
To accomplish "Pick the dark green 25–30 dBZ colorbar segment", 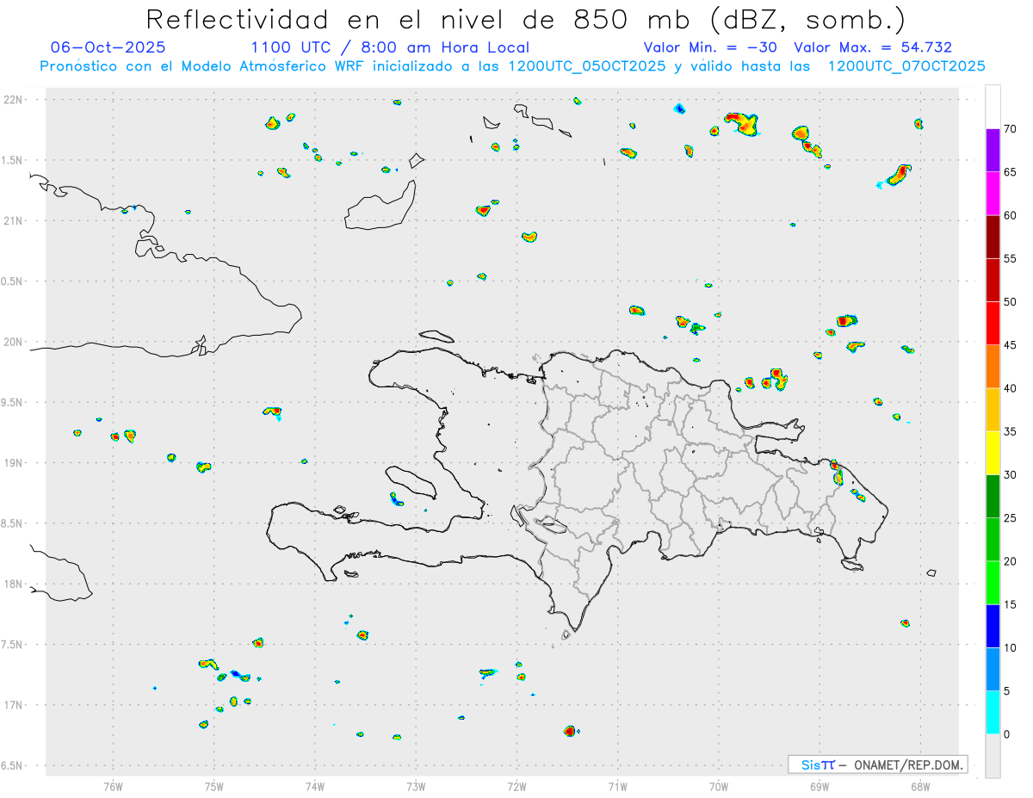I will point(993,497).
